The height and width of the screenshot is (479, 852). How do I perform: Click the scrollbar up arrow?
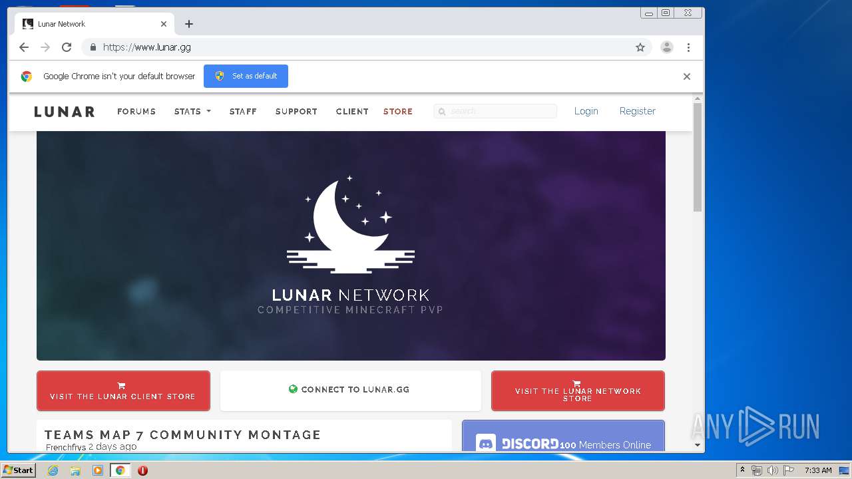click(698, 99)
